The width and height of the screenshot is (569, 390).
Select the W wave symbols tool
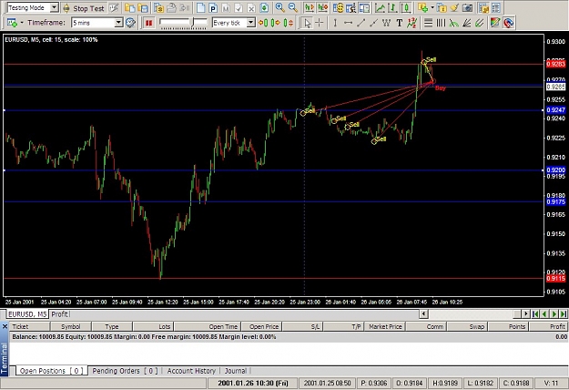[x=386, y=23]
